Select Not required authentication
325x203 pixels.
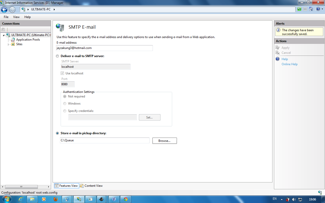65,96
